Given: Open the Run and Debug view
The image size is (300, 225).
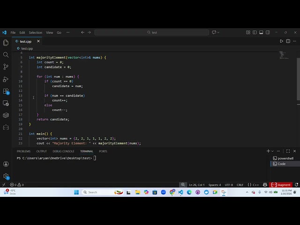Looking at the screenshot, I should coord(6,79).
